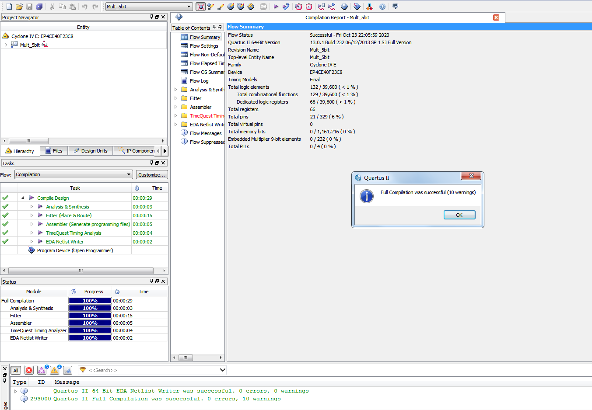Image resolution: width=592 pixels, height=410 pixels.
Task: Open the Help icon in the toolbar
Action: pyautogui.click(x=382, y=7)
